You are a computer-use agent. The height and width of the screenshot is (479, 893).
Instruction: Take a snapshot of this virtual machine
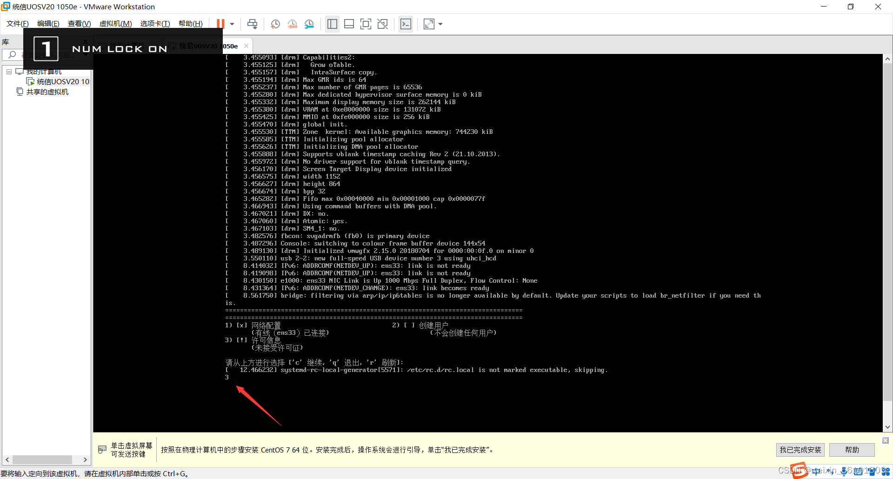(275, 24)
